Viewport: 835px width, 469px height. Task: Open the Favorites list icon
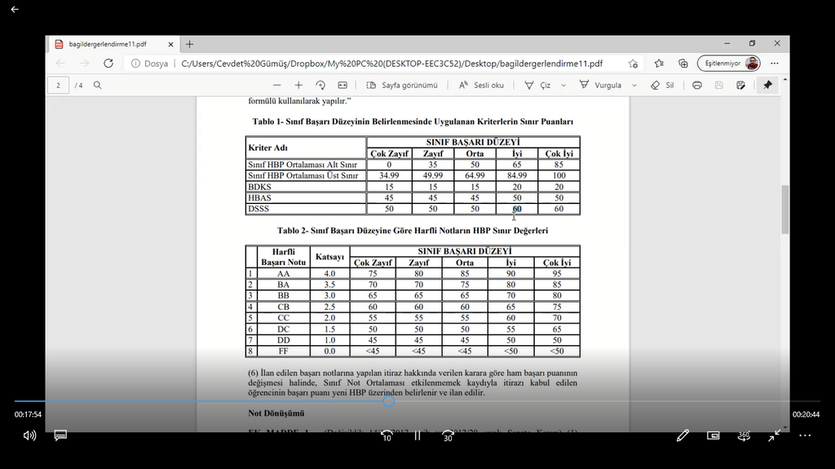[659, 64]
